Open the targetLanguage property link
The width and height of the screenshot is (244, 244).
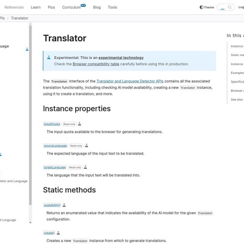click(x=55, y=168)
